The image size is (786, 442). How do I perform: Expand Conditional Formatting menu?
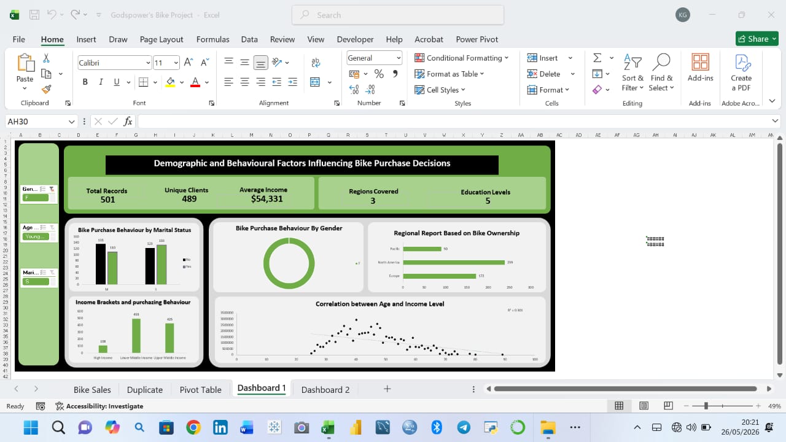(462, 58)
